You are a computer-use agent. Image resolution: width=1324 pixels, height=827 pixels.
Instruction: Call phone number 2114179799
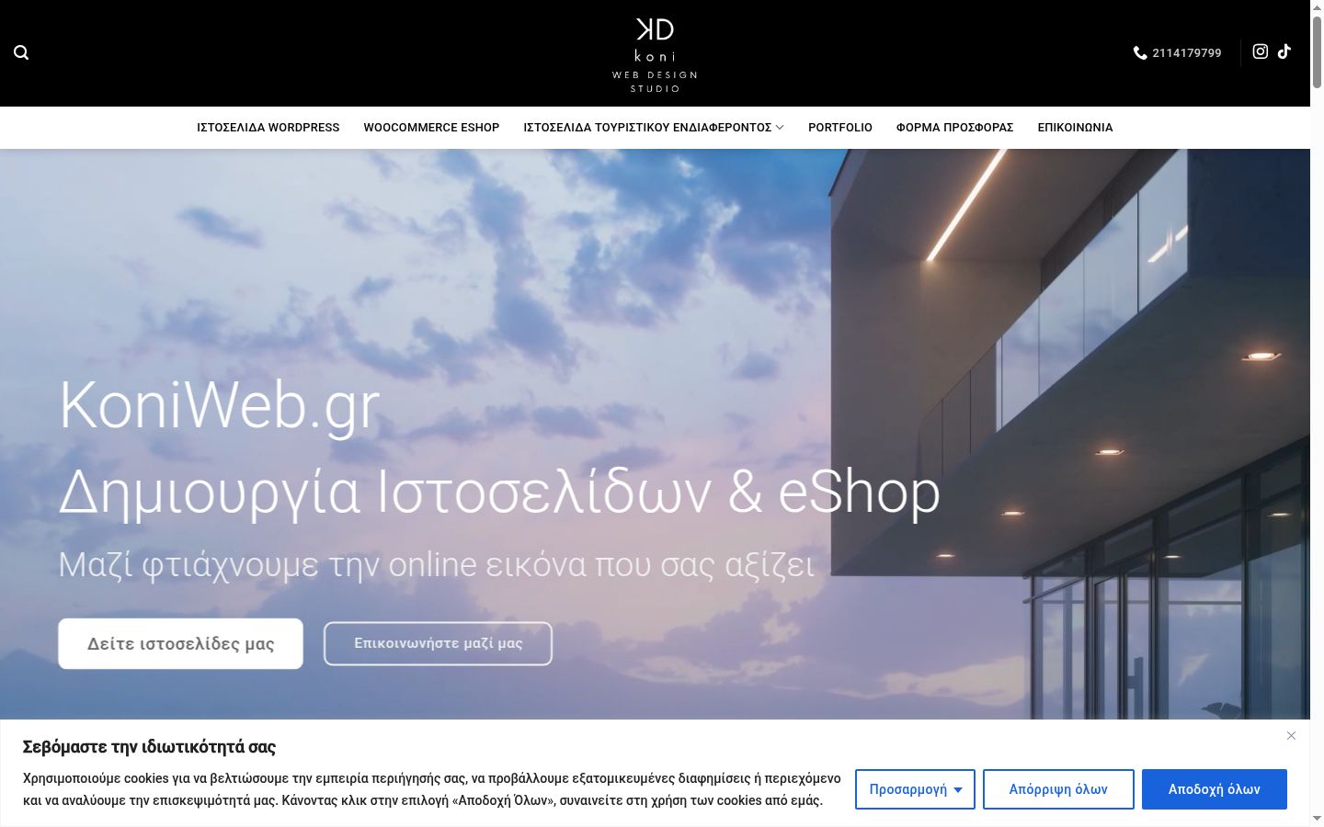1187,53
